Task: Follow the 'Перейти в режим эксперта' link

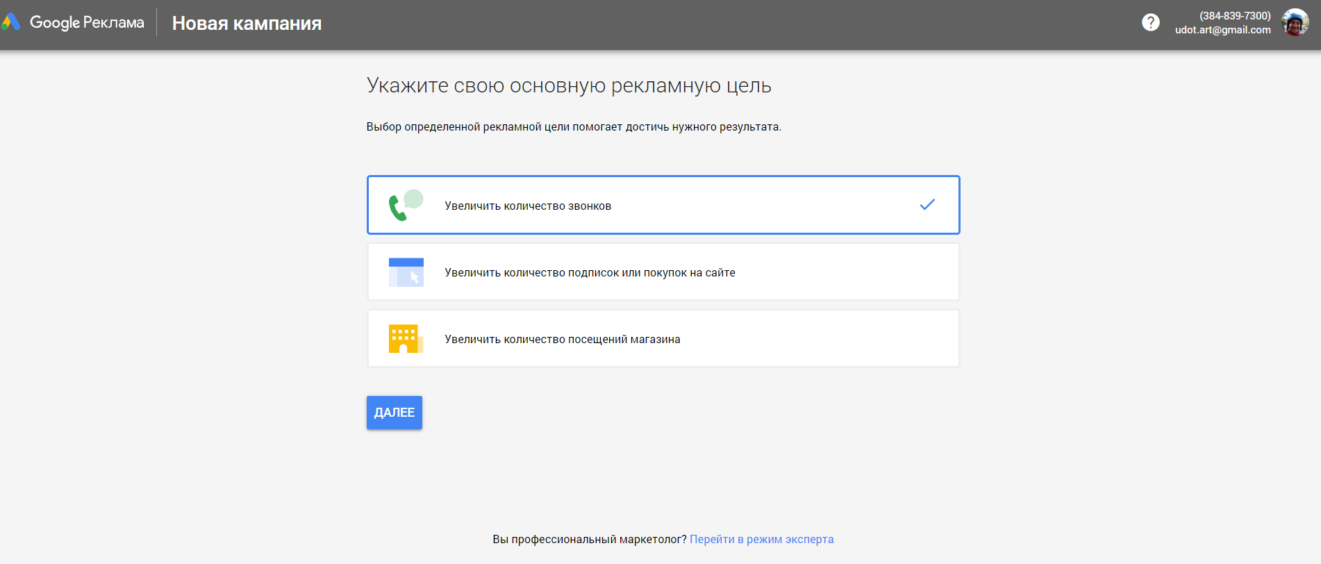Action: [761, 540]
